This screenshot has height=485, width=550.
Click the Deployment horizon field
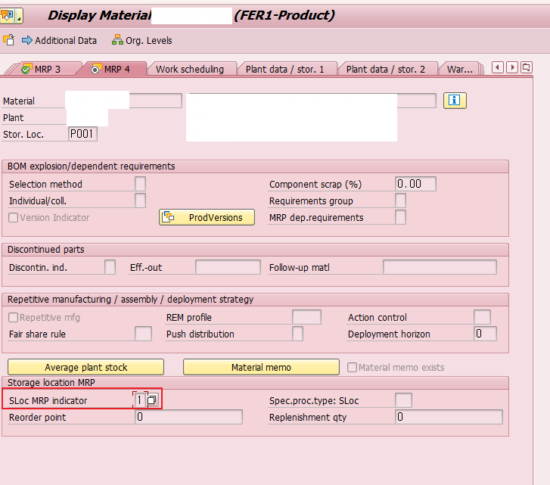[x=485, y=334]
